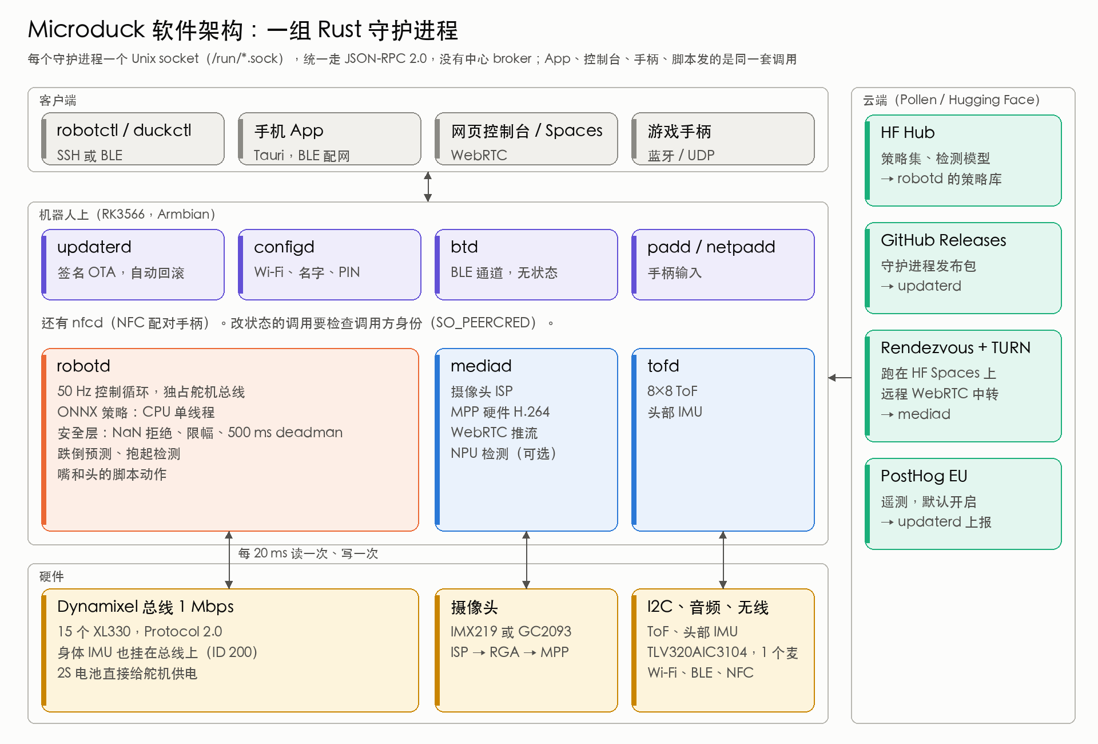
Task: Click the I2C、音频、无线 hardware box
Action: (x=723, y=651)
